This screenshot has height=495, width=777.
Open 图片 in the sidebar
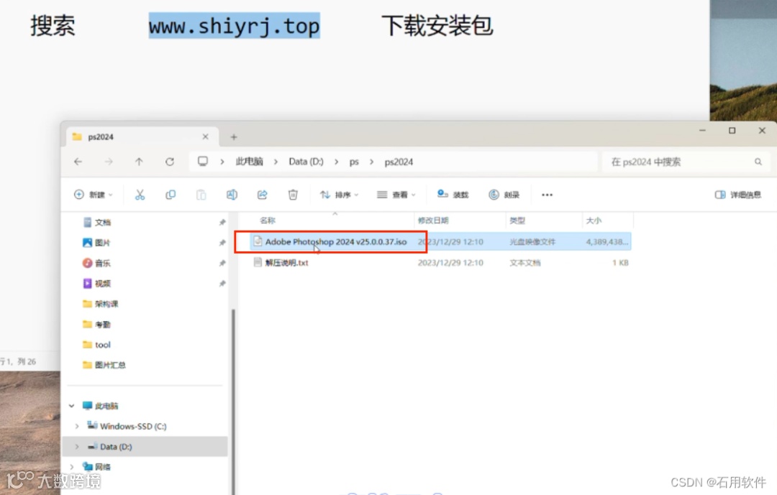point(103,243)
